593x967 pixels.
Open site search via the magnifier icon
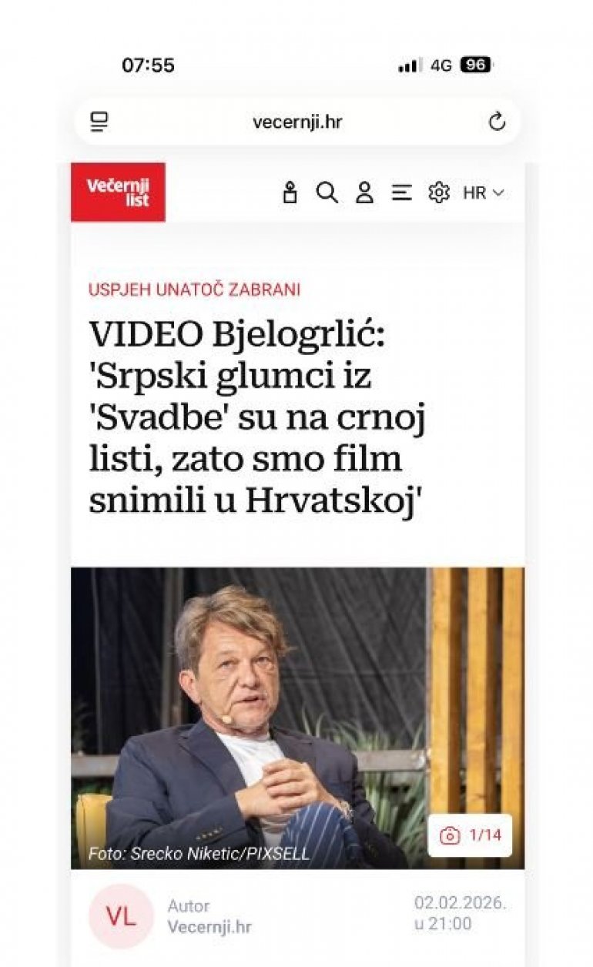click(x=327, y=192)
